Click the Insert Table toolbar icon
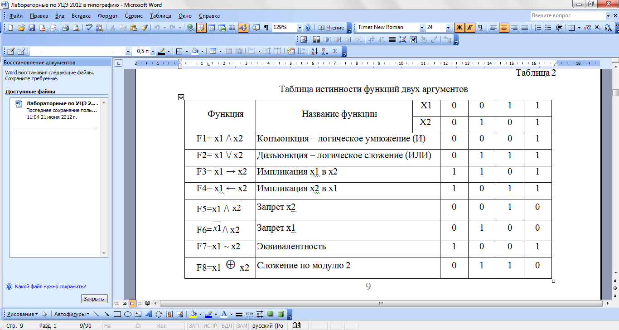619x330 pixels. 211,28
